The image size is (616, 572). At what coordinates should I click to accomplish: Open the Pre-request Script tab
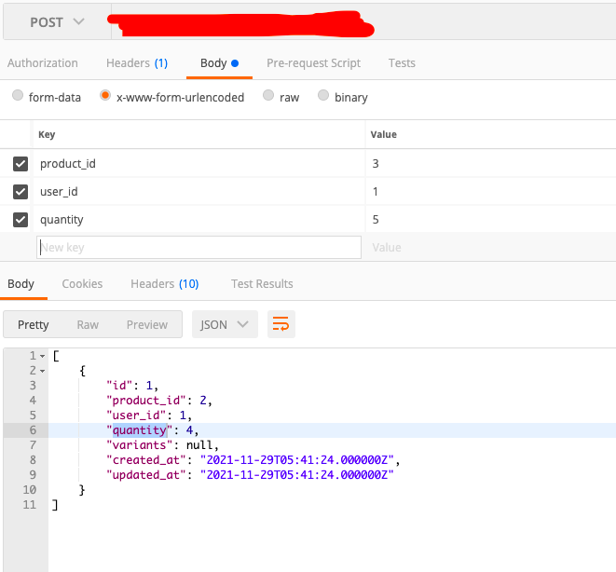click(x=313, y=63)
